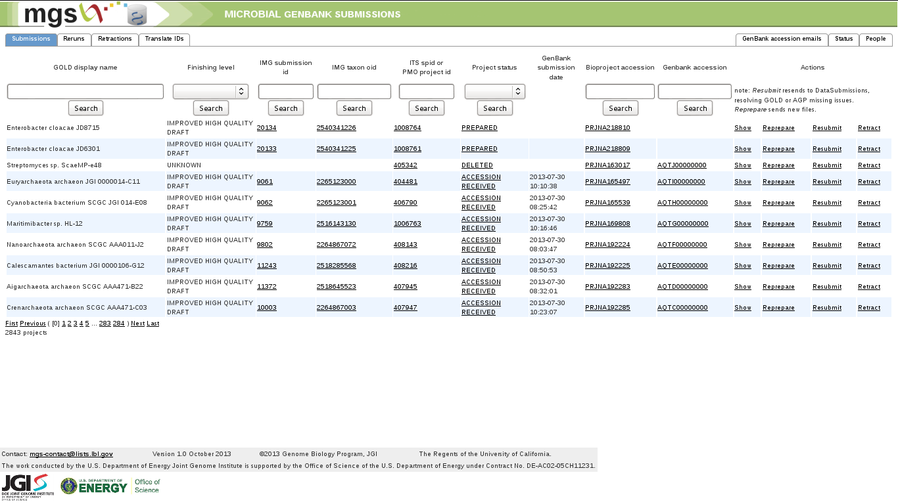
Task: Click '2843 projects' count text
Action: [26, 333]
